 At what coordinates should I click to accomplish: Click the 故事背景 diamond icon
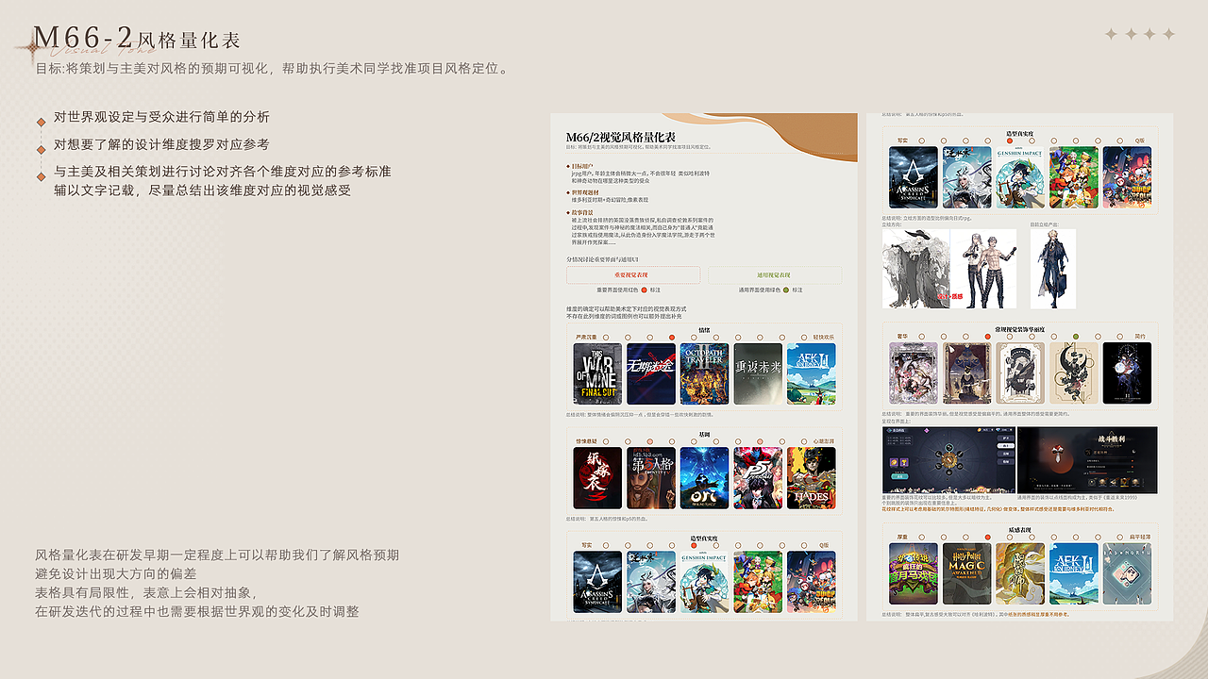[x=567, y=212]
